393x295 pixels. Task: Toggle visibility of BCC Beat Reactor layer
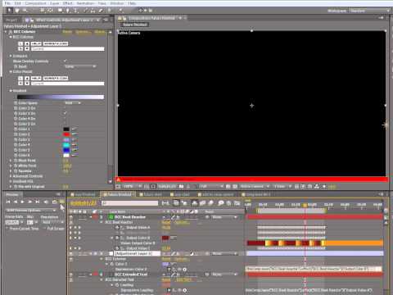[71, 217]
